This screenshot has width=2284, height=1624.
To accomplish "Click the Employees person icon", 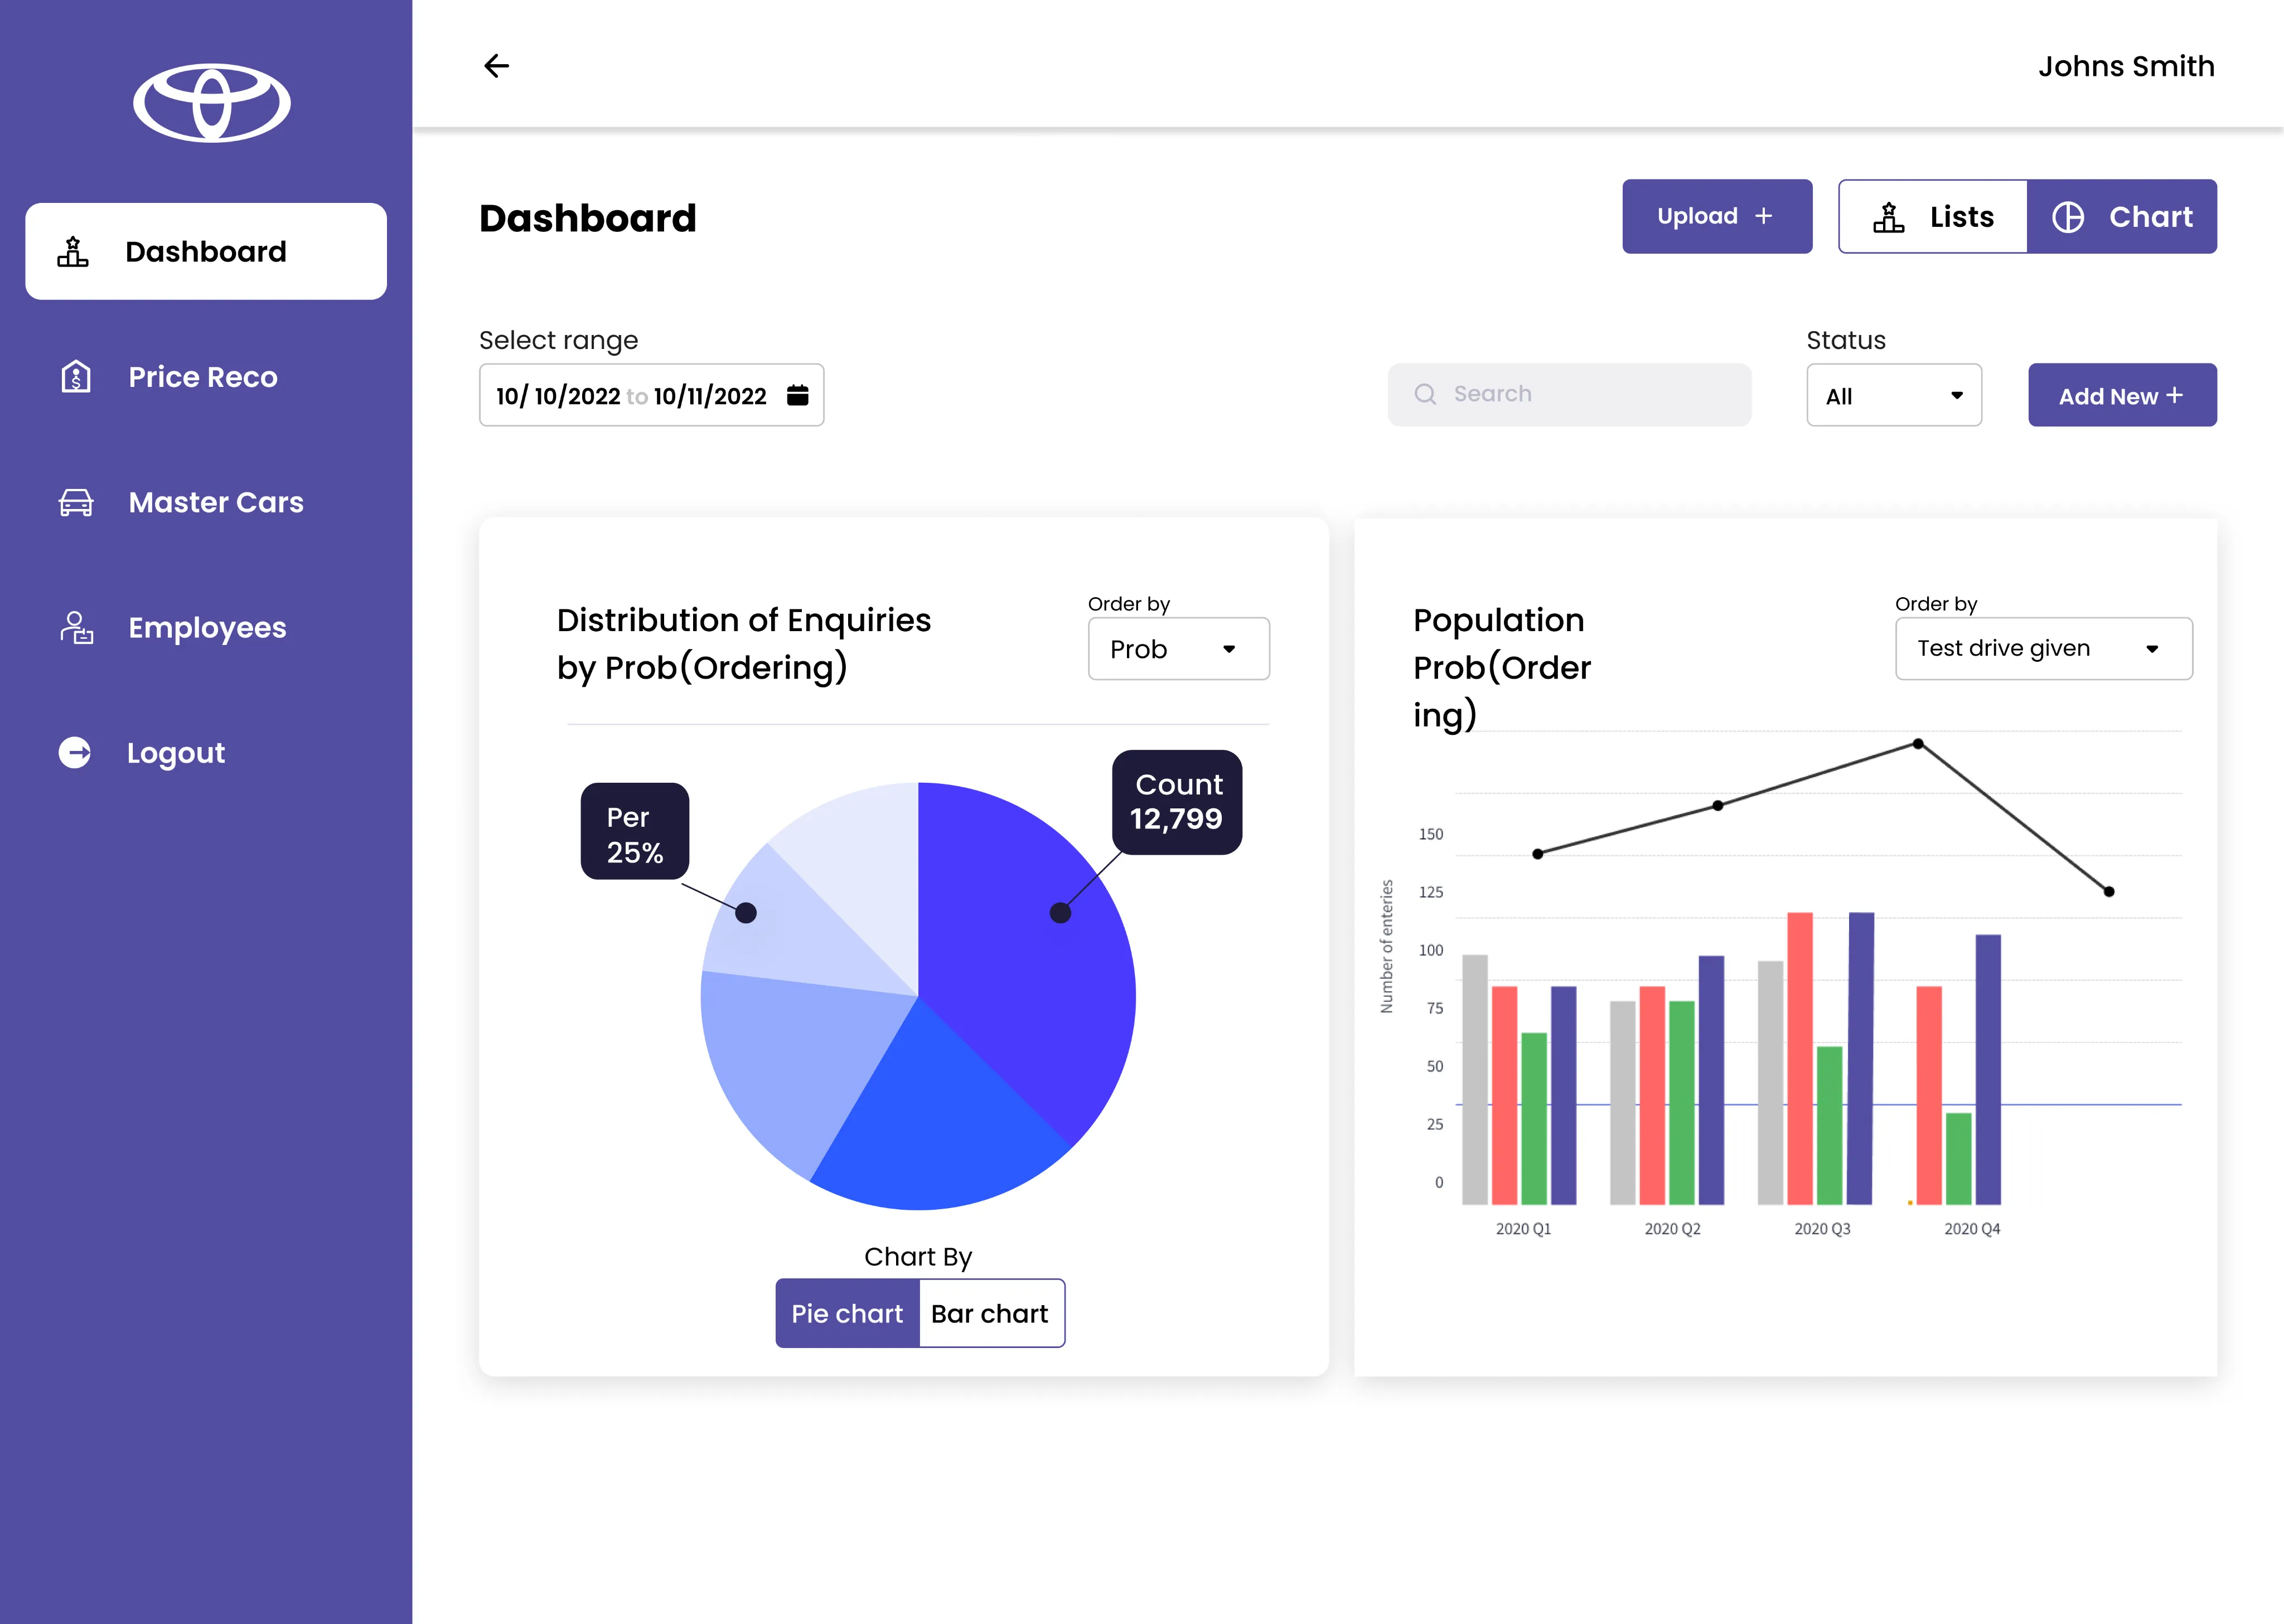I will pyautogui.click(x=76, y=628).
